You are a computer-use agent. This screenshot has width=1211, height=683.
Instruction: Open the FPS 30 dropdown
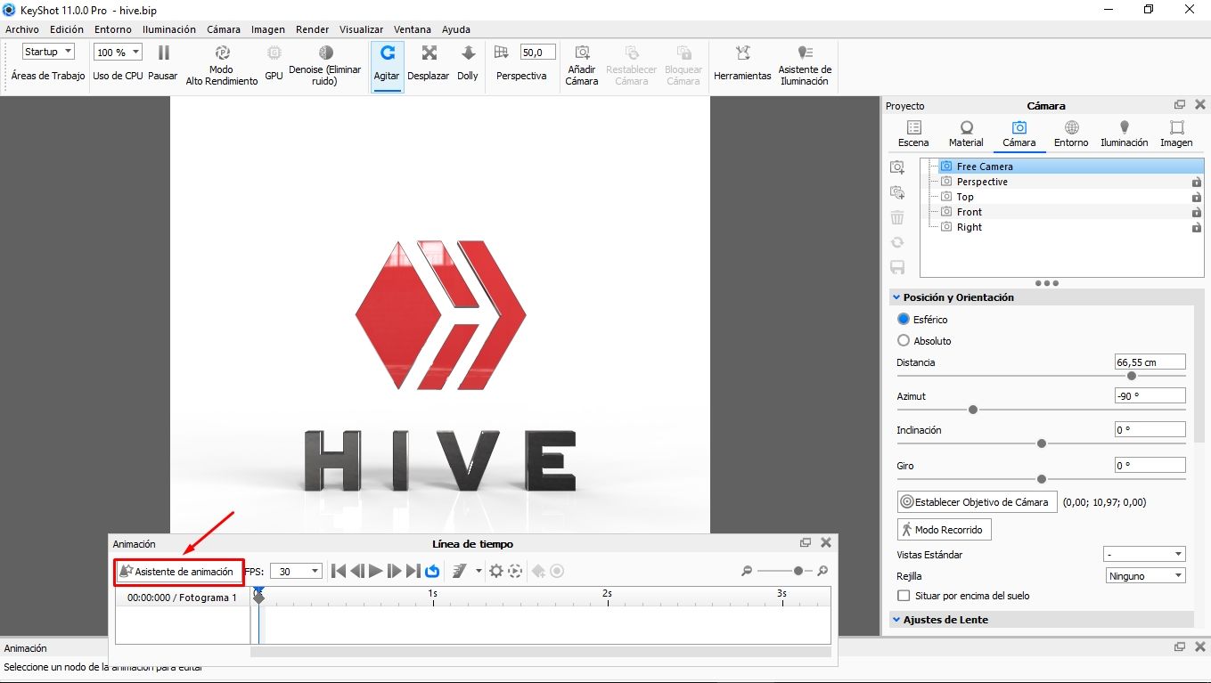click(296, 572)
